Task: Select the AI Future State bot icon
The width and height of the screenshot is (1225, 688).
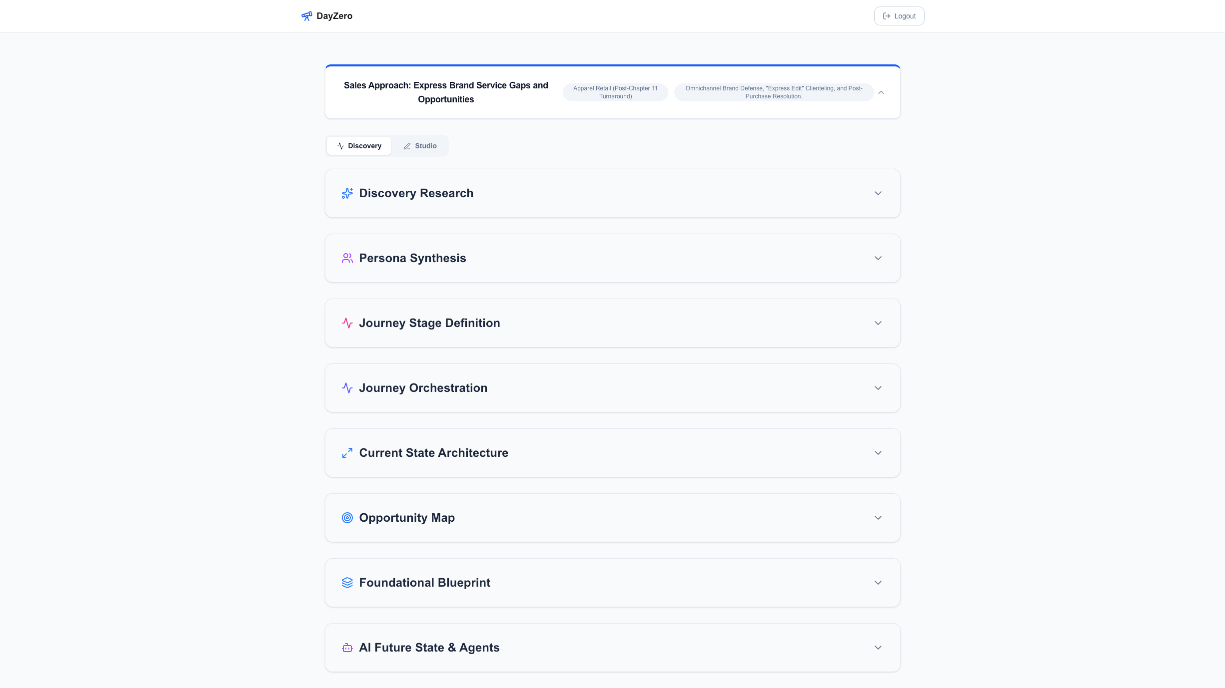Action: click(x=347, y=648)
